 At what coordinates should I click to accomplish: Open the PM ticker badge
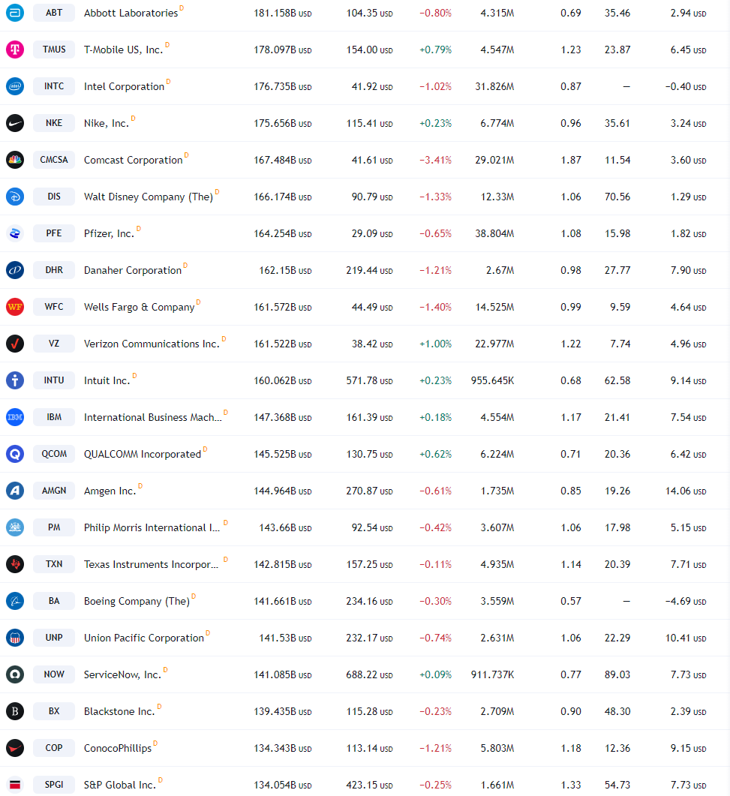tap(54, 527)
